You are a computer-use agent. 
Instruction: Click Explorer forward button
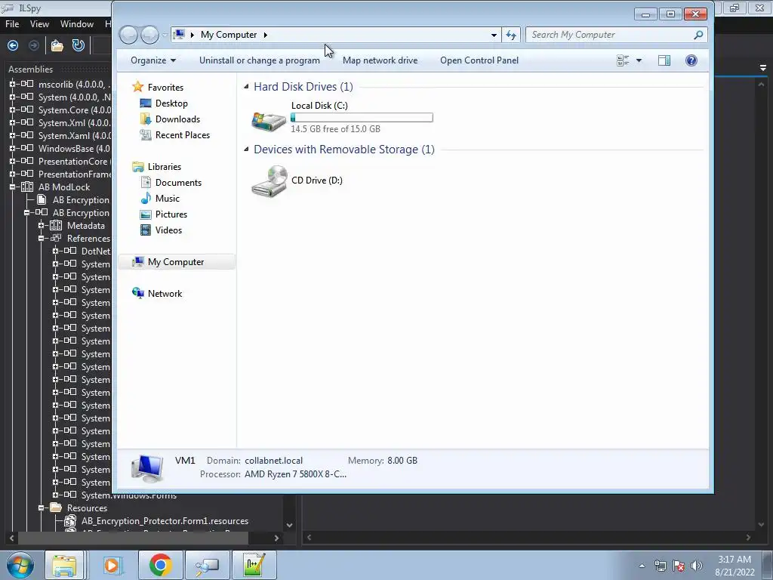149,35
